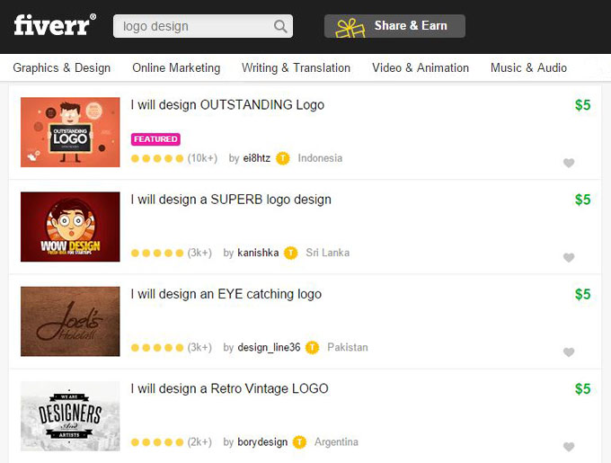
Task: Click the top rated badge next to ei8htz
Action: point(283,158)
